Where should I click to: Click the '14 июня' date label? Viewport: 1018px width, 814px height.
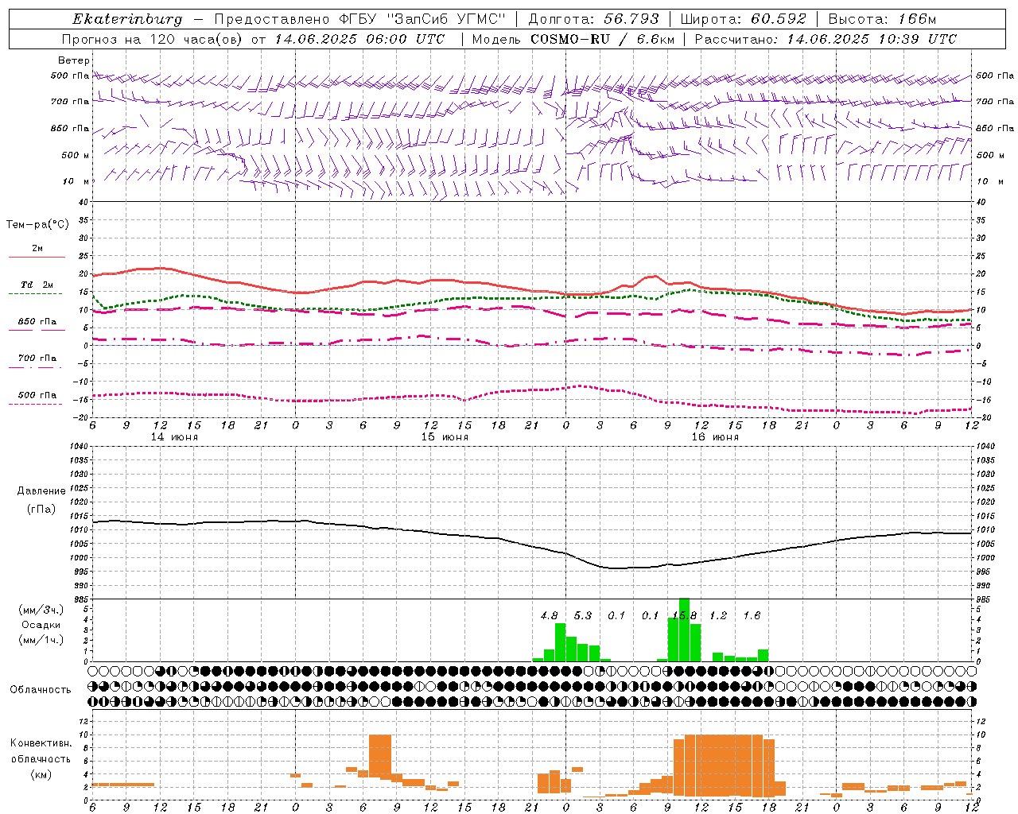click(174, 437)
